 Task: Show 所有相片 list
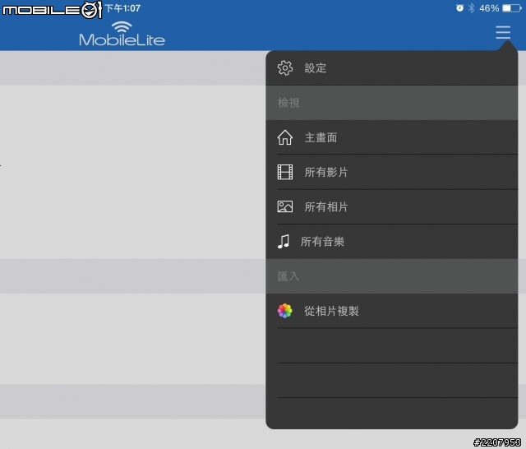pos(392,206)
